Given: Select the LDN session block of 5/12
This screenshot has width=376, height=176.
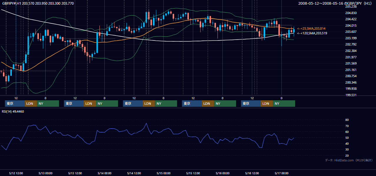Looking at the screenshot, I should 31,104.
